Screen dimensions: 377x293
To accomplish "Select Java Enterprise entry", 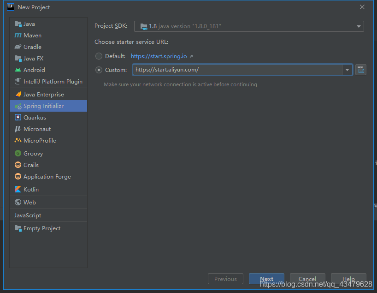I will click(x=48, y=95).
